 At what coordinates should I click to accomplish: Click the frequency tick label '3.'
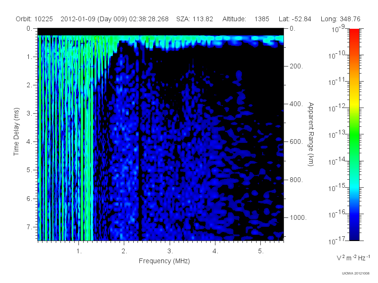(x=170, y=251)
